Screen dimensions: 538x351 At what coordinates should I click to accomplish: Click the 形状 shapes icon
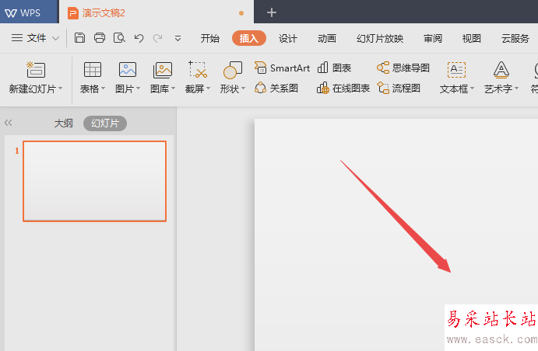coord(233,70)
